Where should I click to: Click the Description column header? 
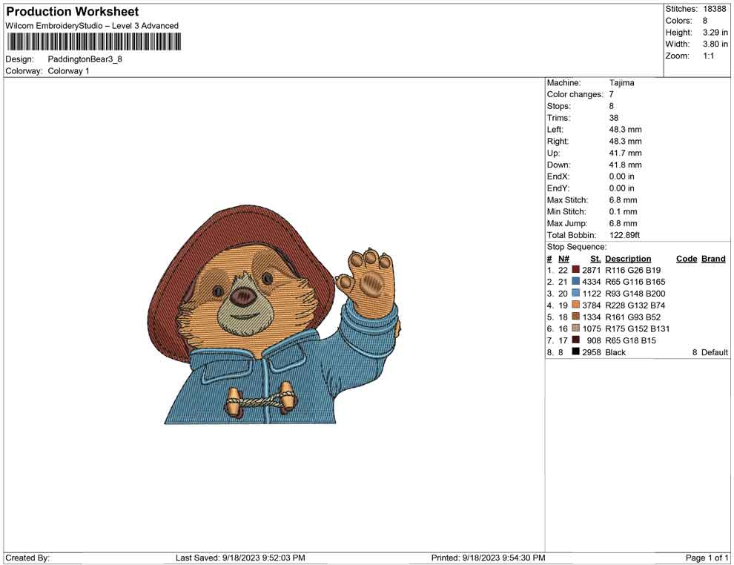point(628,259)
